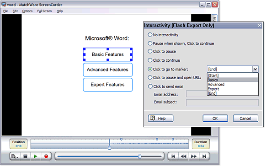Click the ScreenCorder app icon in the title bar
266x167 pixels.
pos(4,5)
